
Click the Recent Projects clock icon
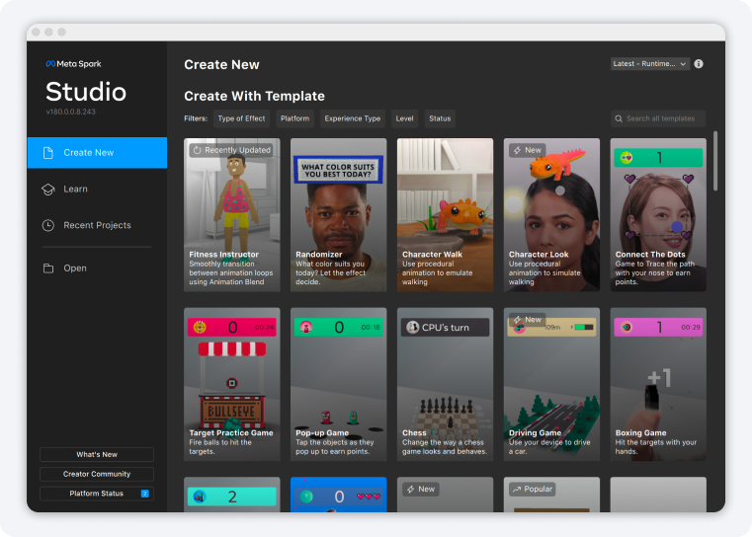pos(47,225)
